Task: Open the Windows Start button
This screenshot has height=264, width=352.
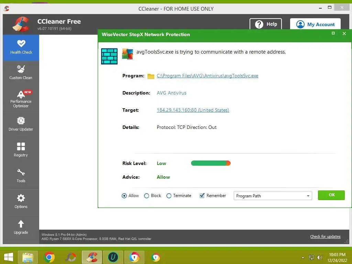Action: click(9, 257)
